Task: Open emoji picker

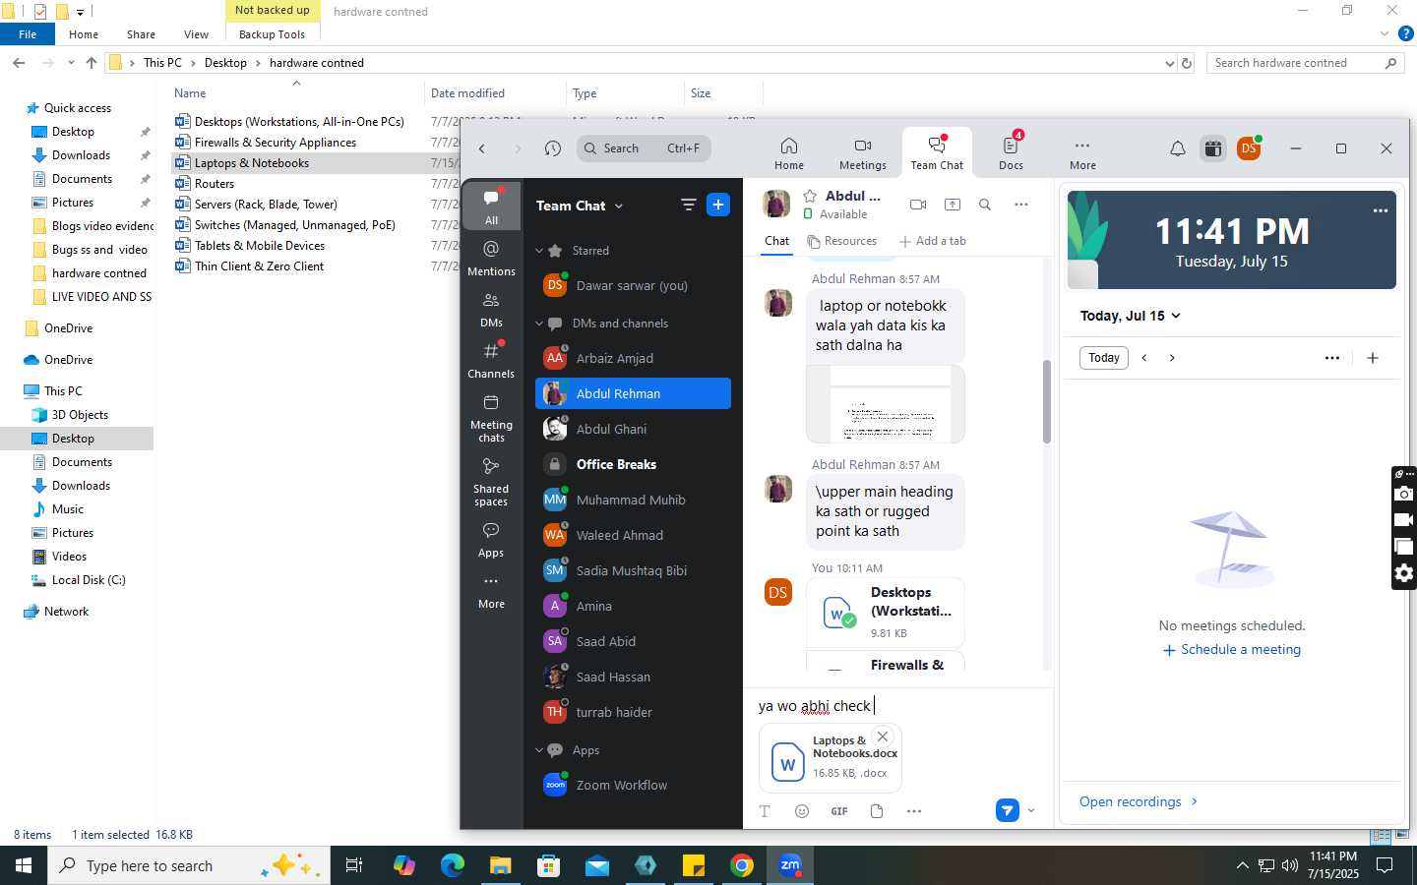Action: tap(802, 811)
